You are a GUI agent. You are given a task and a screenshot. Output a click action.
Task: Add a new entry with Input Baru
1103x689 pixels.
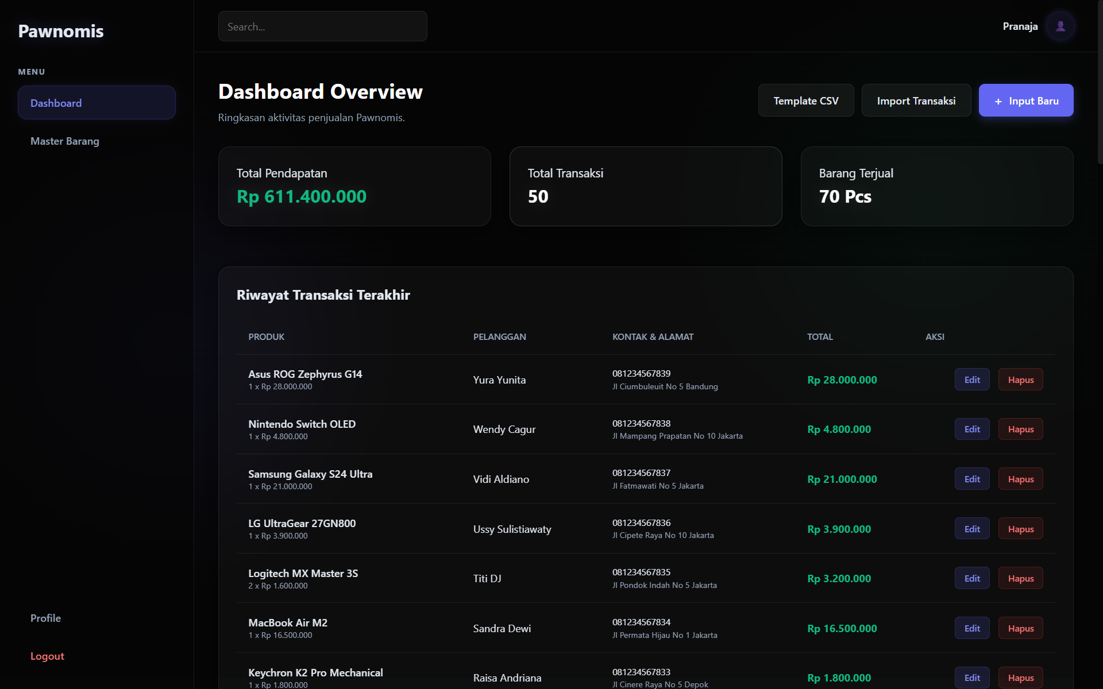click(1026, 100)
